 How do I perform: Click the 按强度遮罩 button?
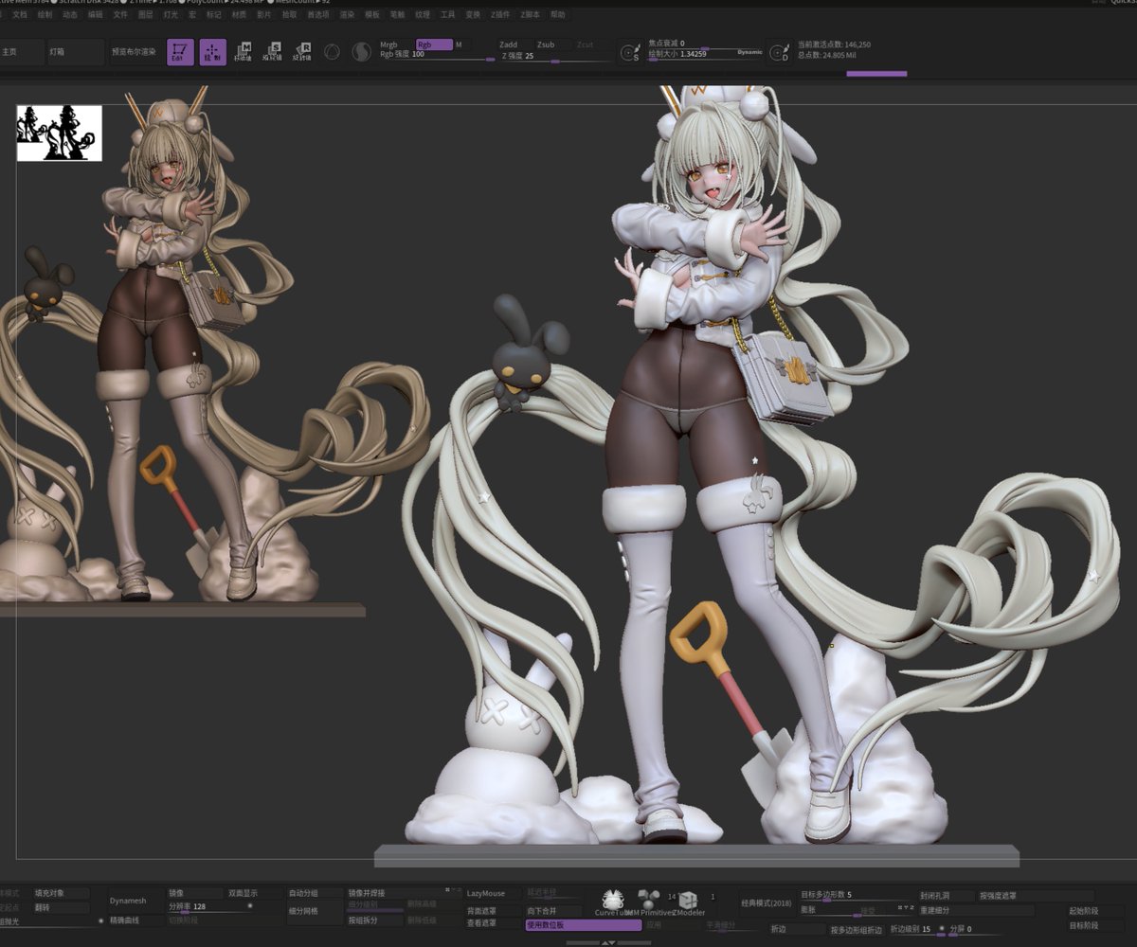click(1036, 895)
